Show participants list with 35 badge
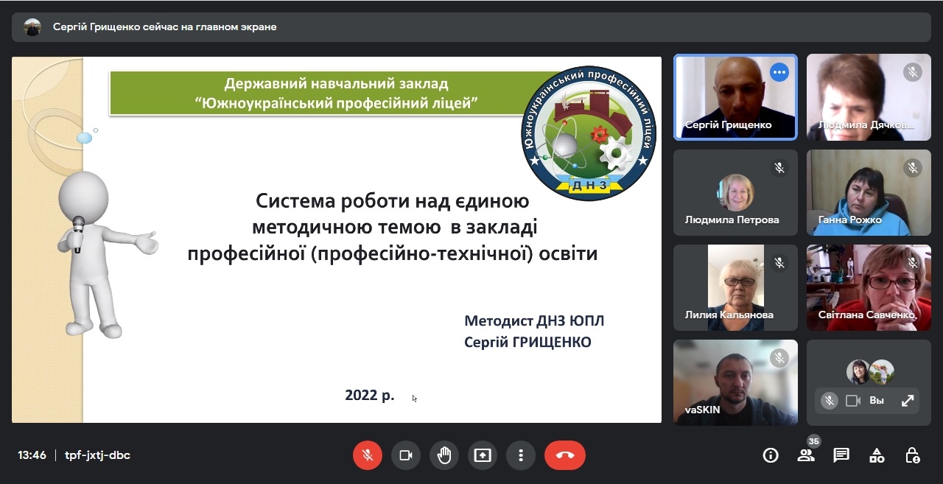This screenshot has height=484, width=943. [806, 455]
